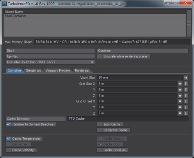The width and height of the screenshot is (194, 158).
Task: Click the Max Memory Usage readout
Action: click(x=112, y=42)
